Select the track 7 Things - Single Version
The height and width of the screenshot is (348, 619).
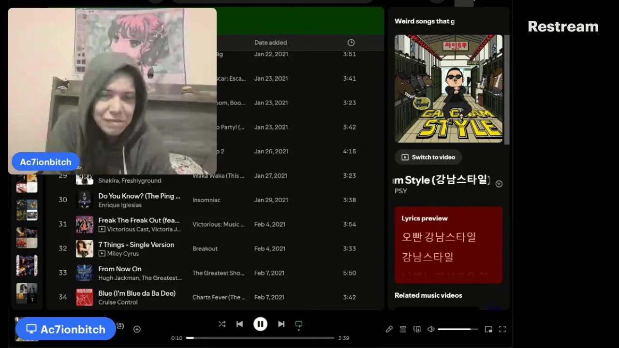[x=136, y=245]
